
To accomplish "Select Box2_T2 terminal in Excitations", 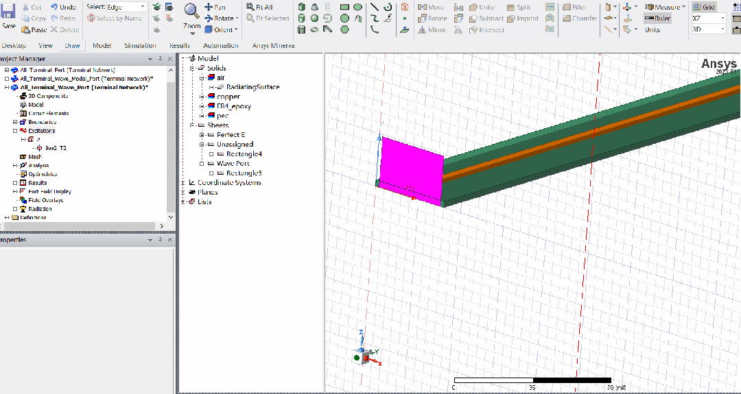I will [x=56, y=148].
